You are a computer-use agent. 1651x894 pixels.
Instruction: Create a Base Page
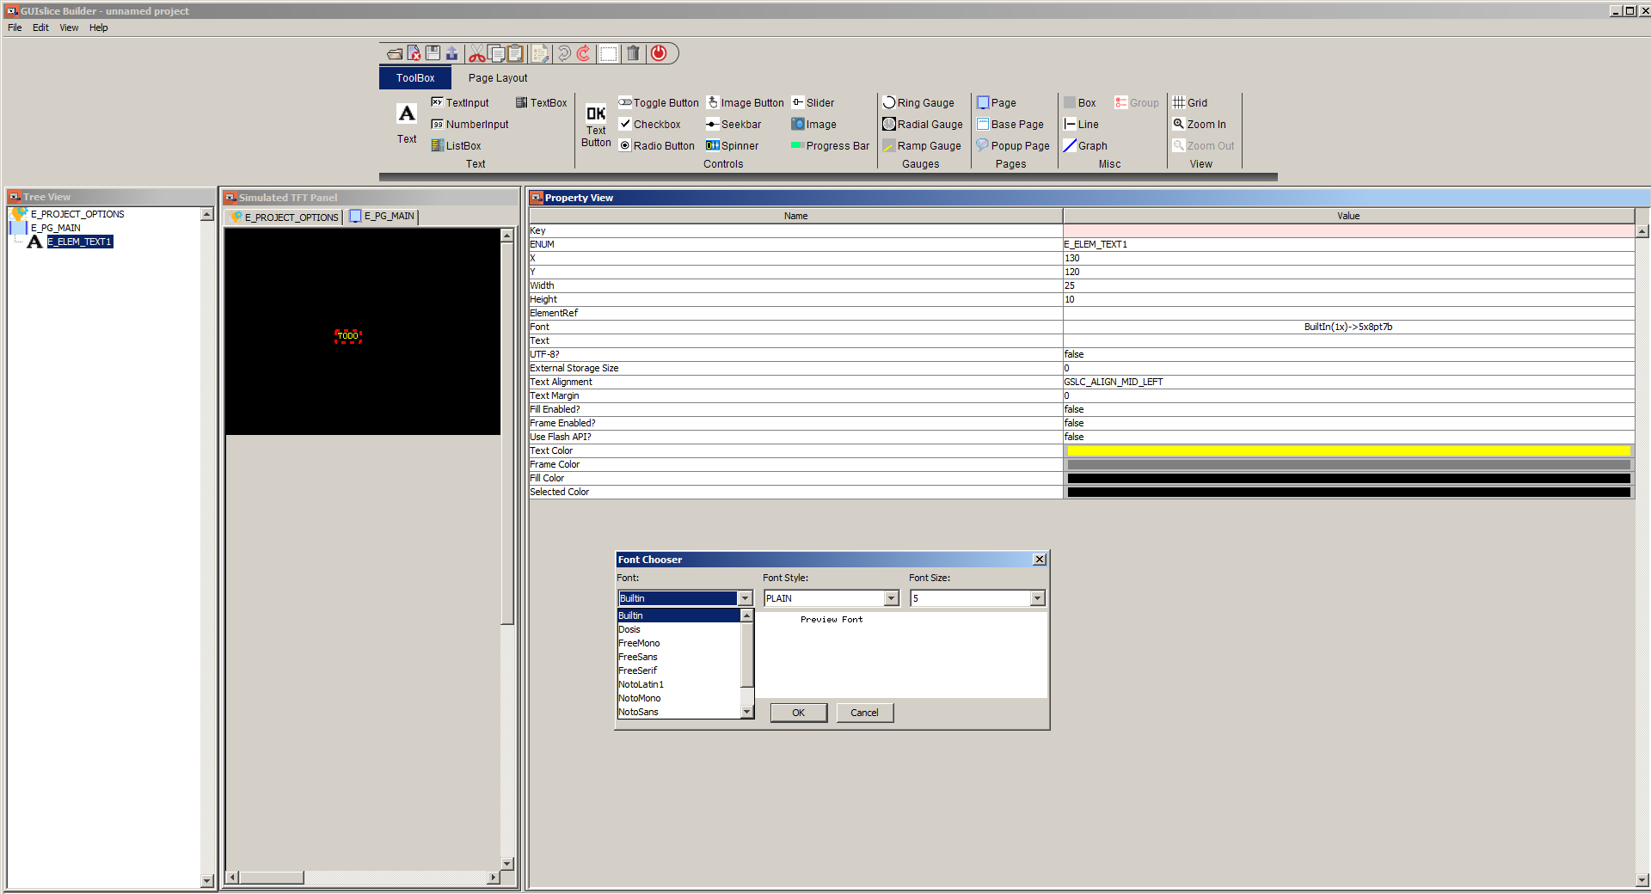tap(1010, 124)
